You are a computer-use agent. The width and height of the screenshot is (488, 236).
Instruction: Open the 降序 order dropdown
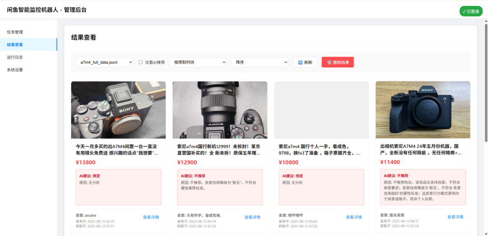[x=259, y=62]
